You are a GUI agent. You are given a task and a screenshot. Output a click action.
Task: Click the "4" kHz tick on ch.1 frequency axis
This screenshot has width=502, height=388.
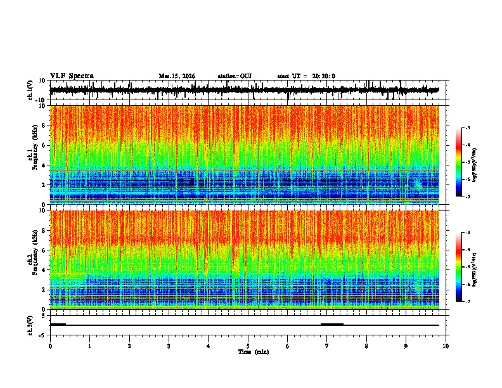(x=44, y=165)
